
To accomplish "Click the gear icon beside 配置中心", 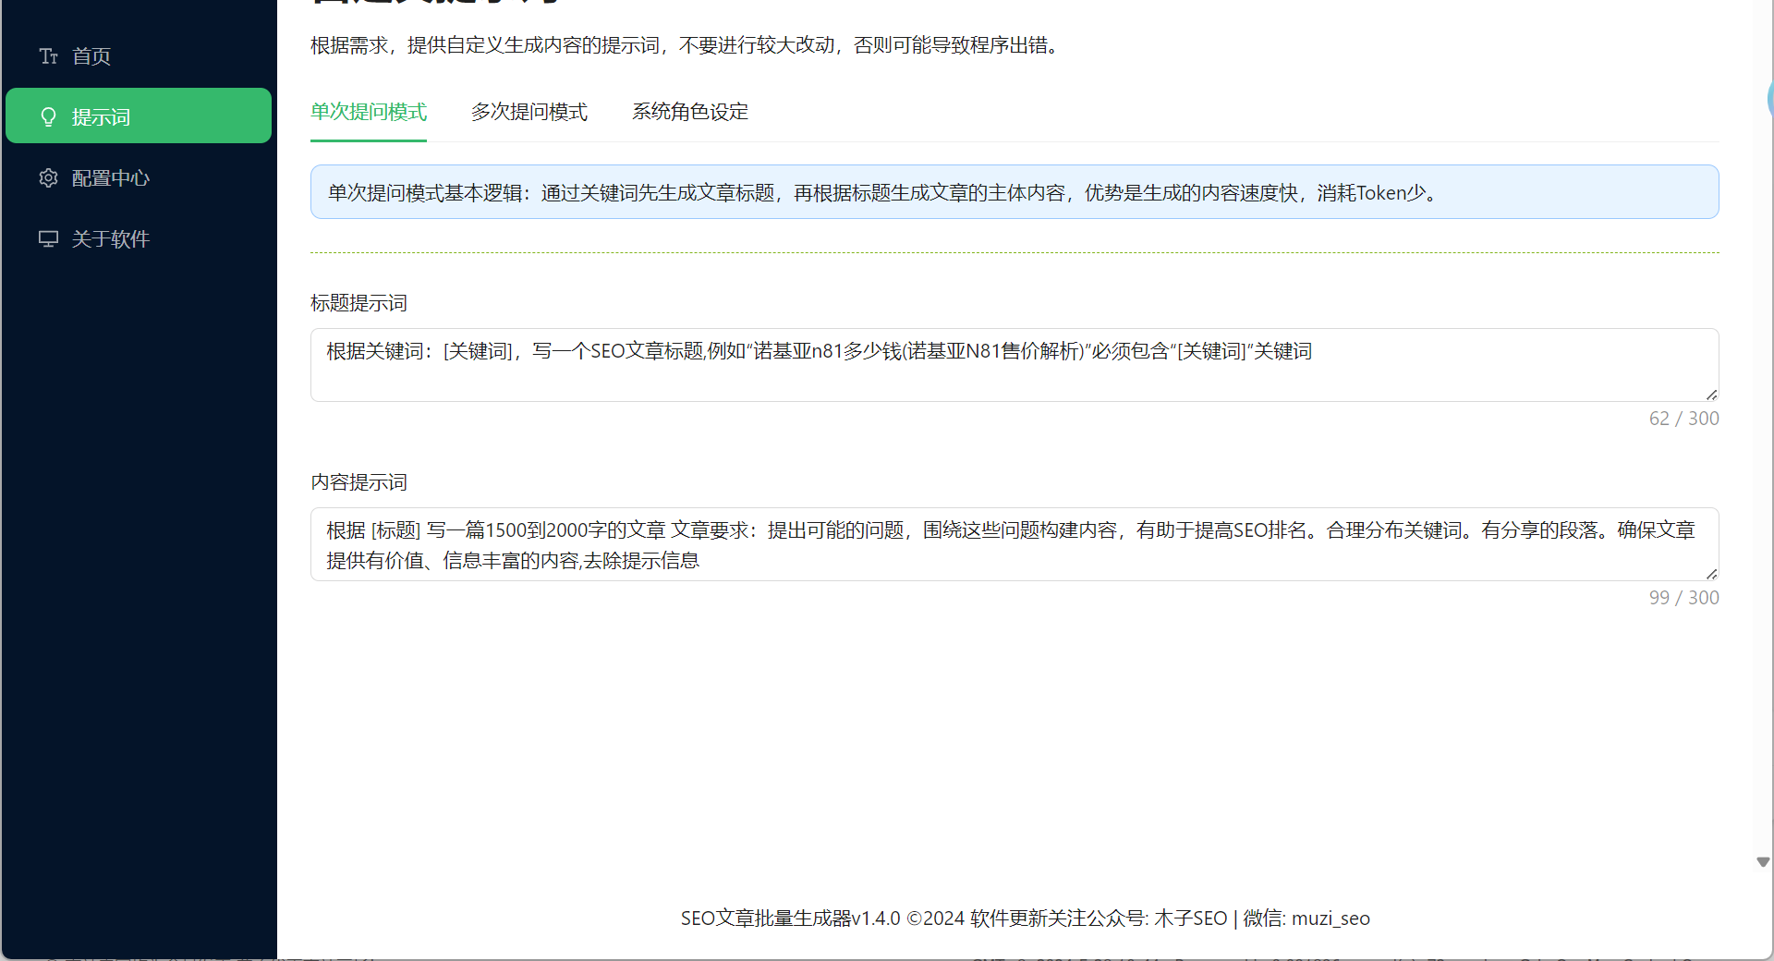I will pyautogui.click(x=49, y=178).
